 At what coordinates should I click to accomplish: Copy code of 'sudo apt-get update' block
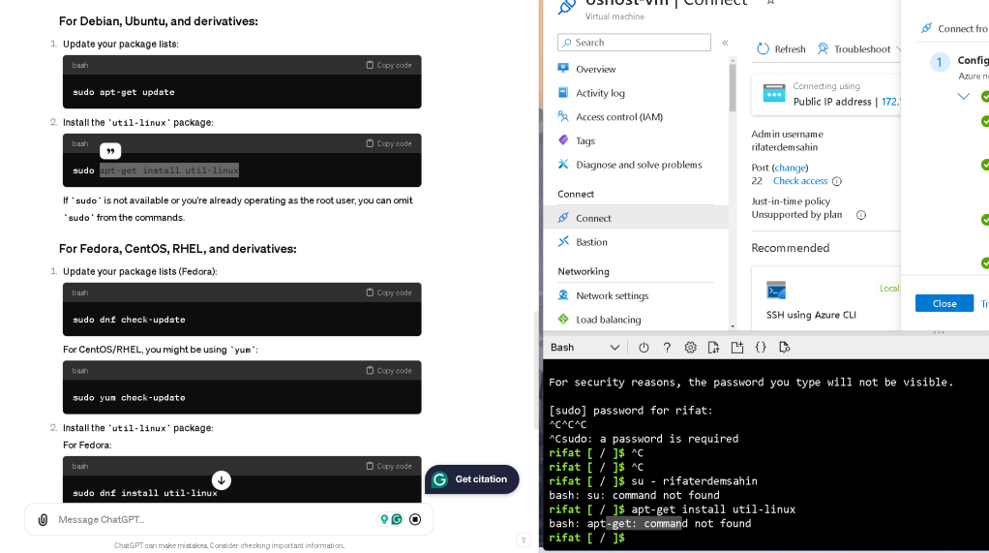[x=389, y=65]
